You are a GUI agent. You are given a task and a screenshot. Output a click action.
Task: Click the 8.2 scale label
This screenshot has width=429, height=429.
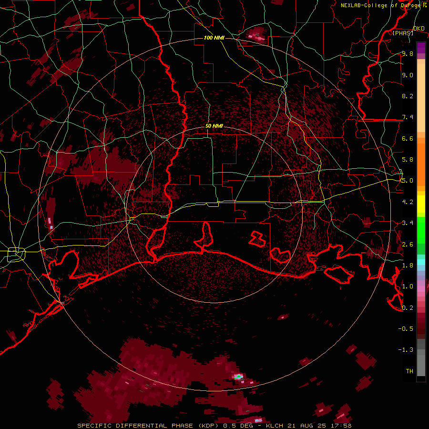[x=408, y=96]
